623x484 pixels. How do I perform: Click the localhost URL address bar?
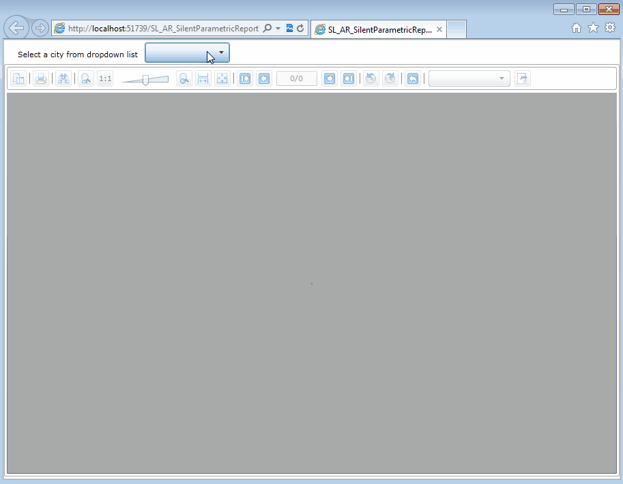163,29
